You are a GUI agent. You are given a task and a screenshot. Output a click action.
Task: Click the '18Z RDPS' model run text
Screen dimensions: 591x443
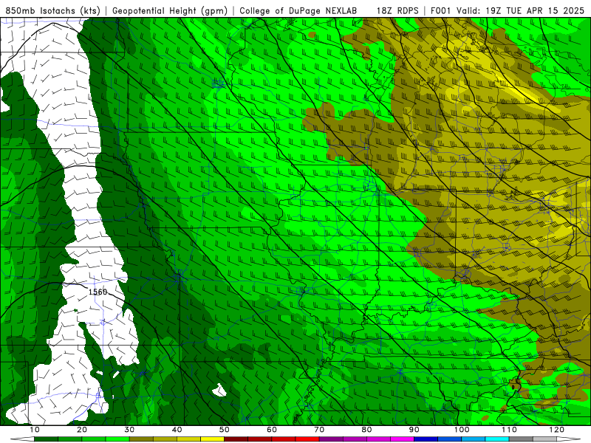coord(397,11)
